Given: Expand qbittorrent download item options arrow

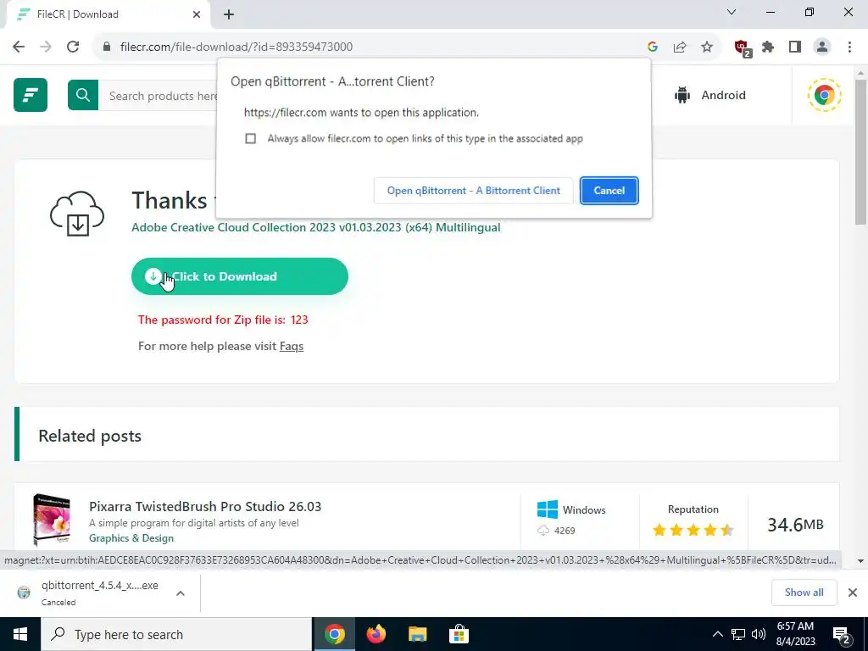Looking at the screenshot, I should [x=181, y=593].
